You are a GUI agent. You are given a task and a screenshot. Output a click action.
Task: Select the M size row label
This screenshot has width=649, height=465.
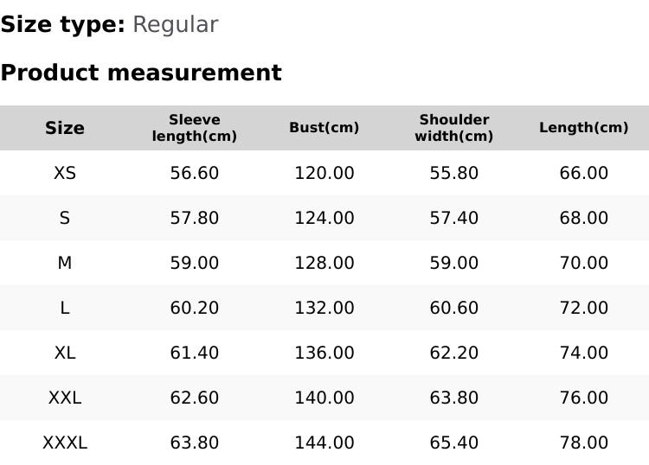point(65,263)
